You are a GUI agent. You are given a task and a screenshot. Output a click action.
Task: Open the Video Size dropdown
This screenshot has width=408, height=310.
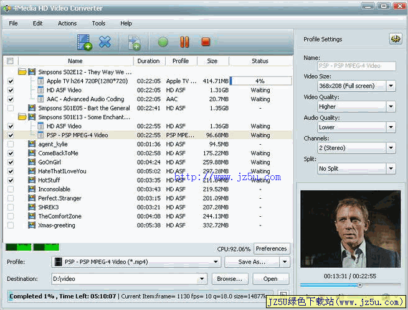391,86
